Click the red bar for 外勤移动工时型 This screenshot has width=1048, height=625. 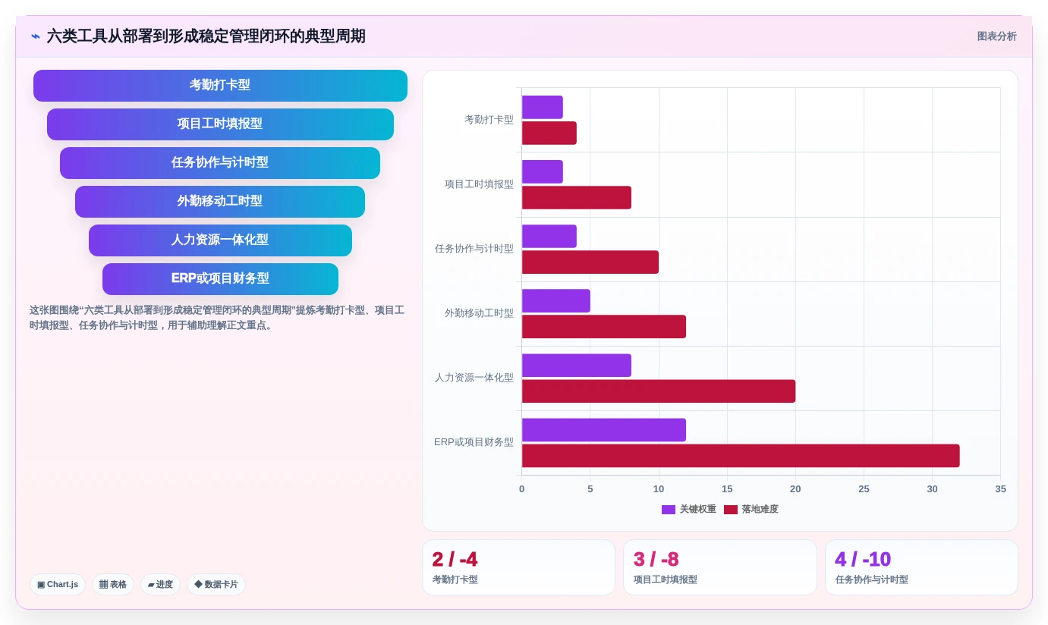point(604,327)
